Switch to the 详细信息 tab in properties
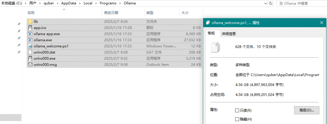Image resolution: width=327 pixels, height=124 pixels. click(x=229, y=34)
